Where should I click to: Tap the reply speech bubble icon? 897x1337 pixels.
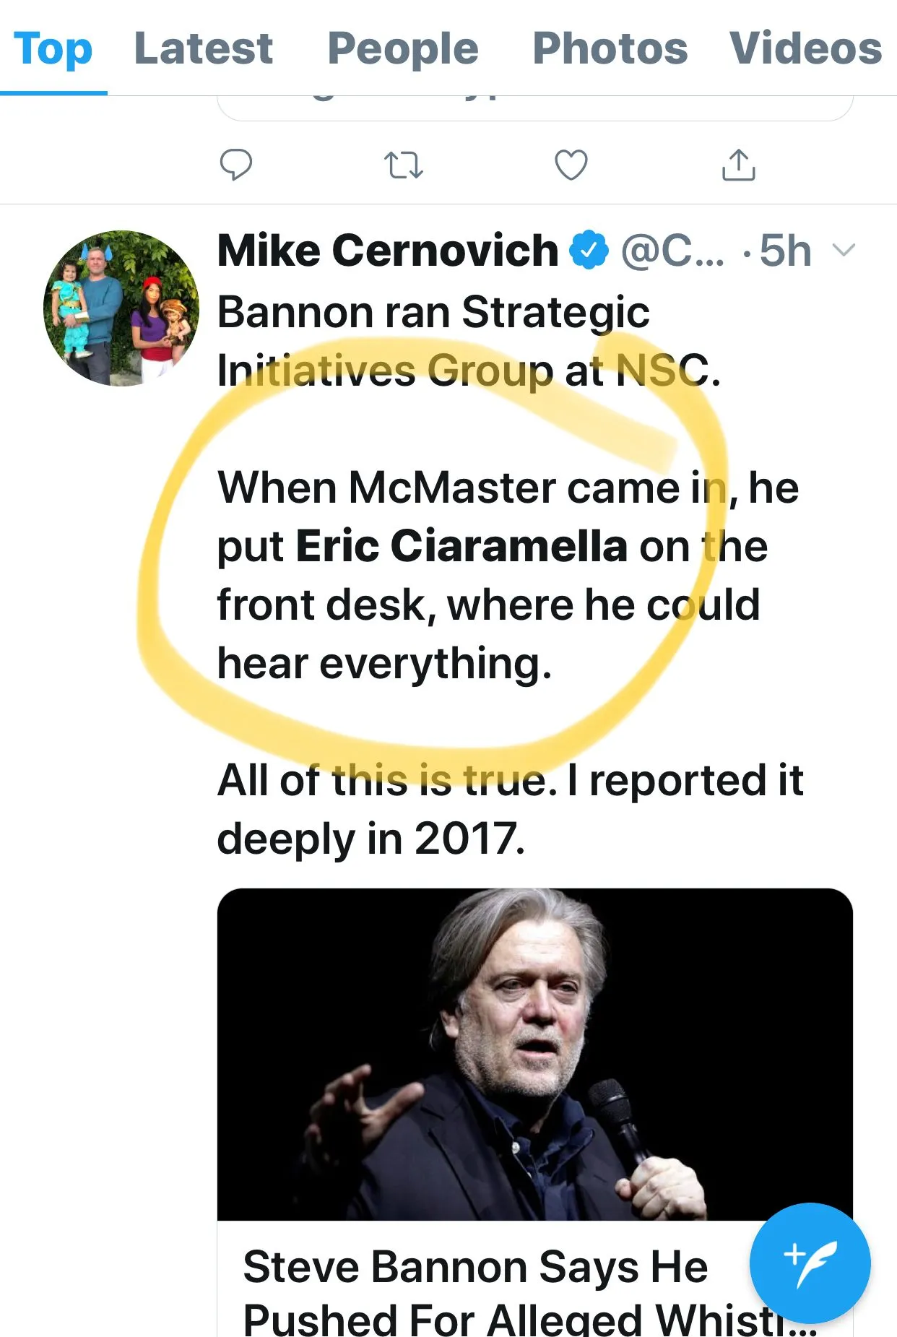[235, 165]
